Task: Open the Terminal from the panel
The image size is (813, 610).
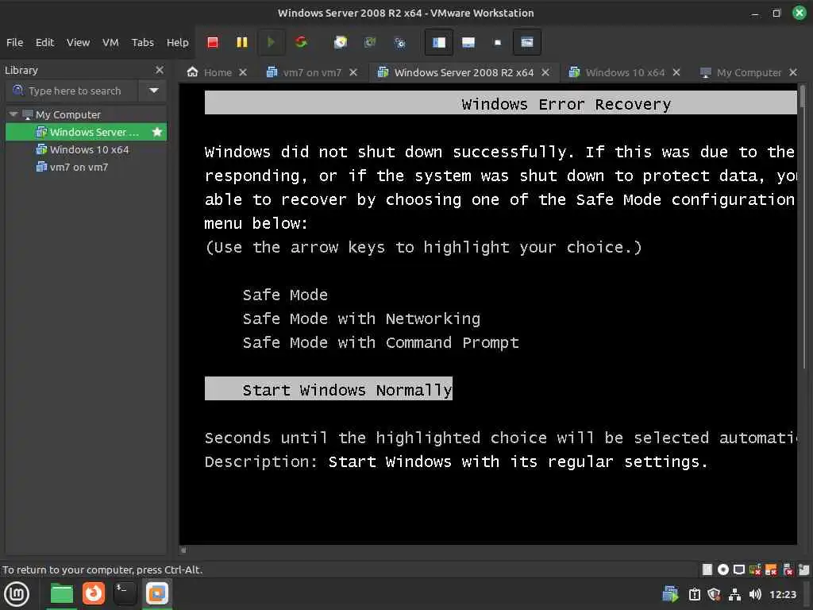Action: (125, 594)
